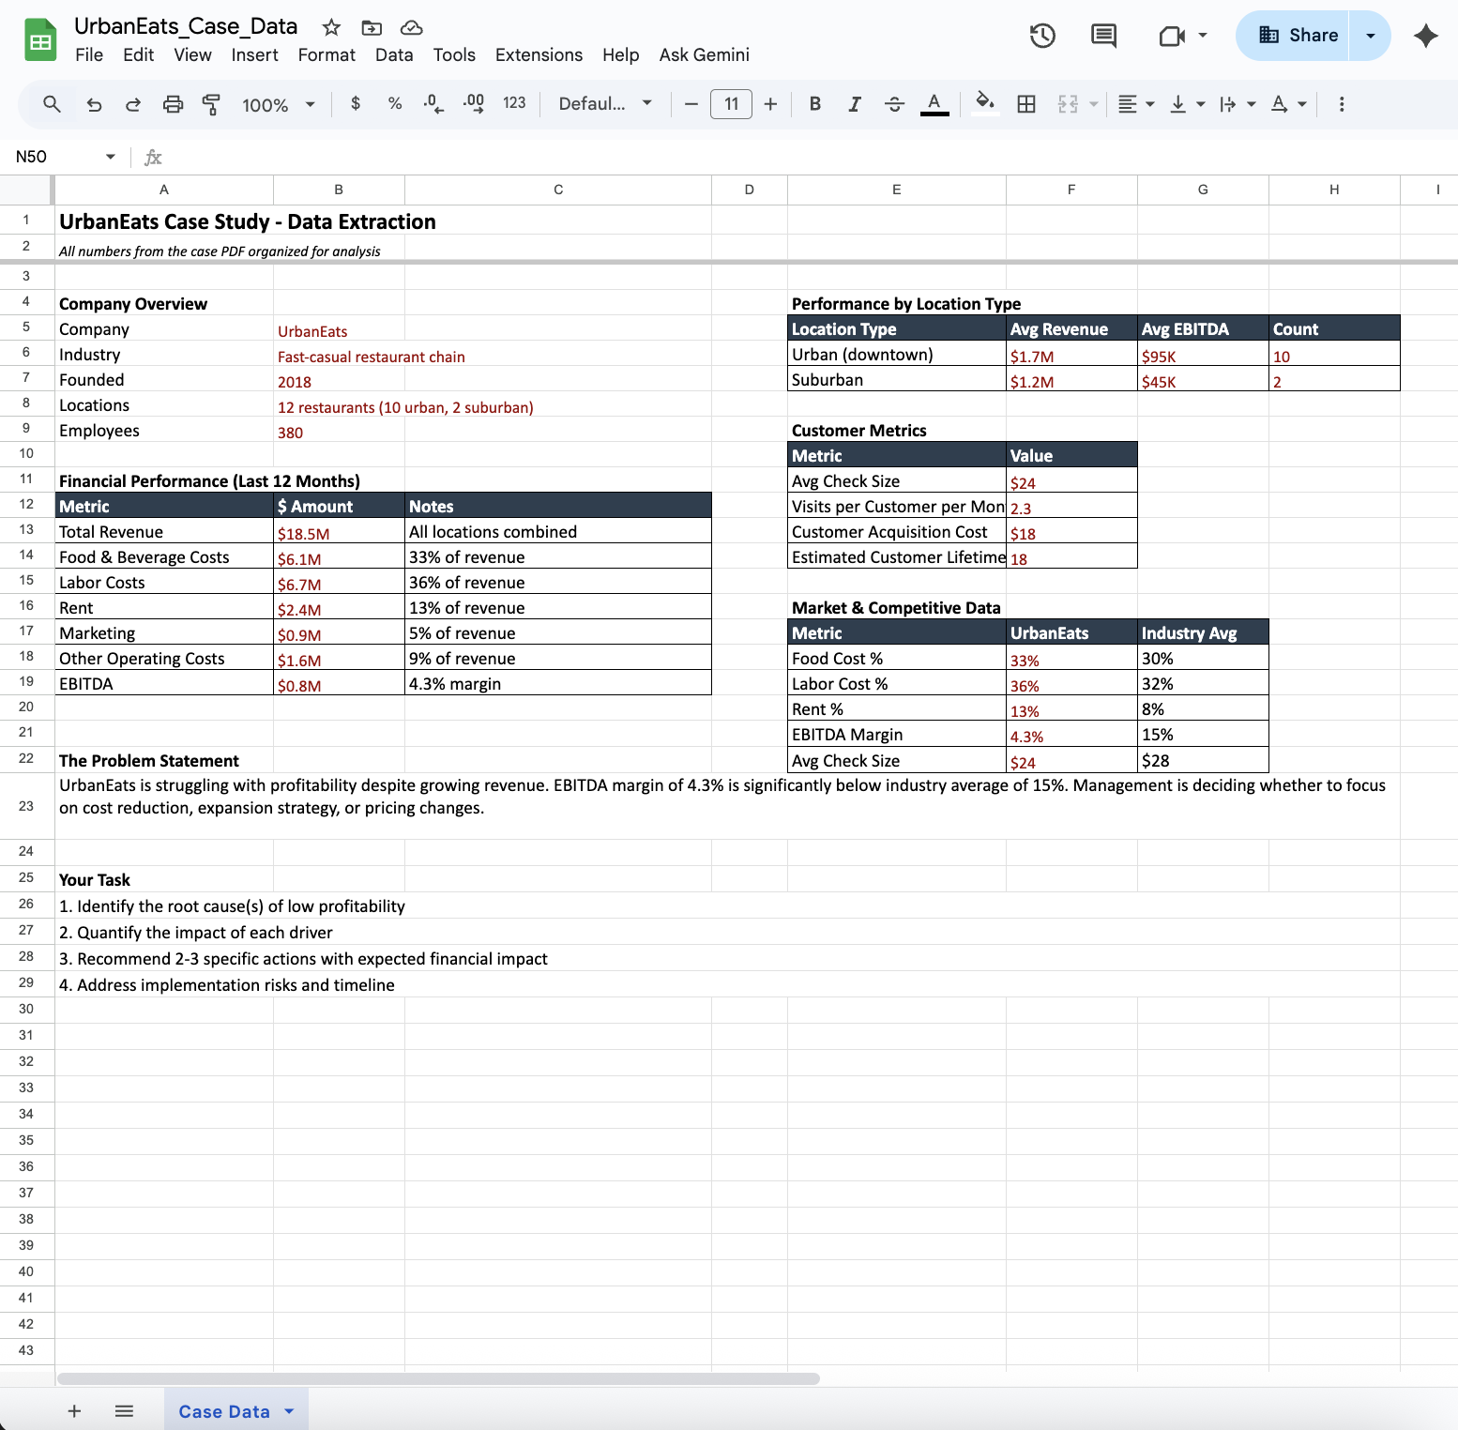Open the Insert menu
The width and height of the screenshot is (1458, 1430).
[x=254, y=54]
